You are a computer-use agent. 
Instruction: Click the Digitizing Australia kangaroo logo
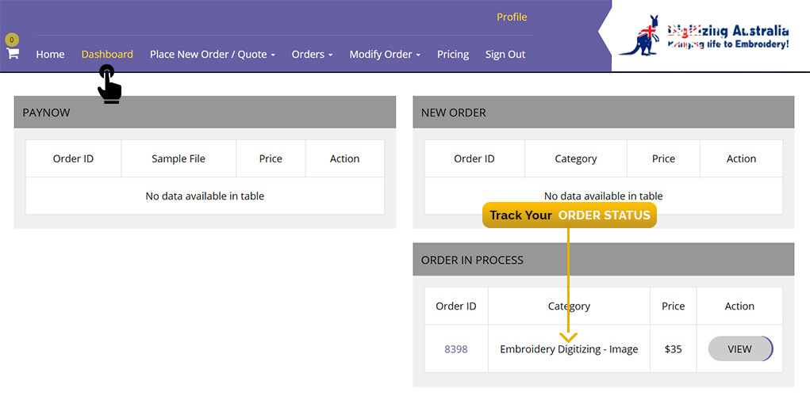[703, 37]
